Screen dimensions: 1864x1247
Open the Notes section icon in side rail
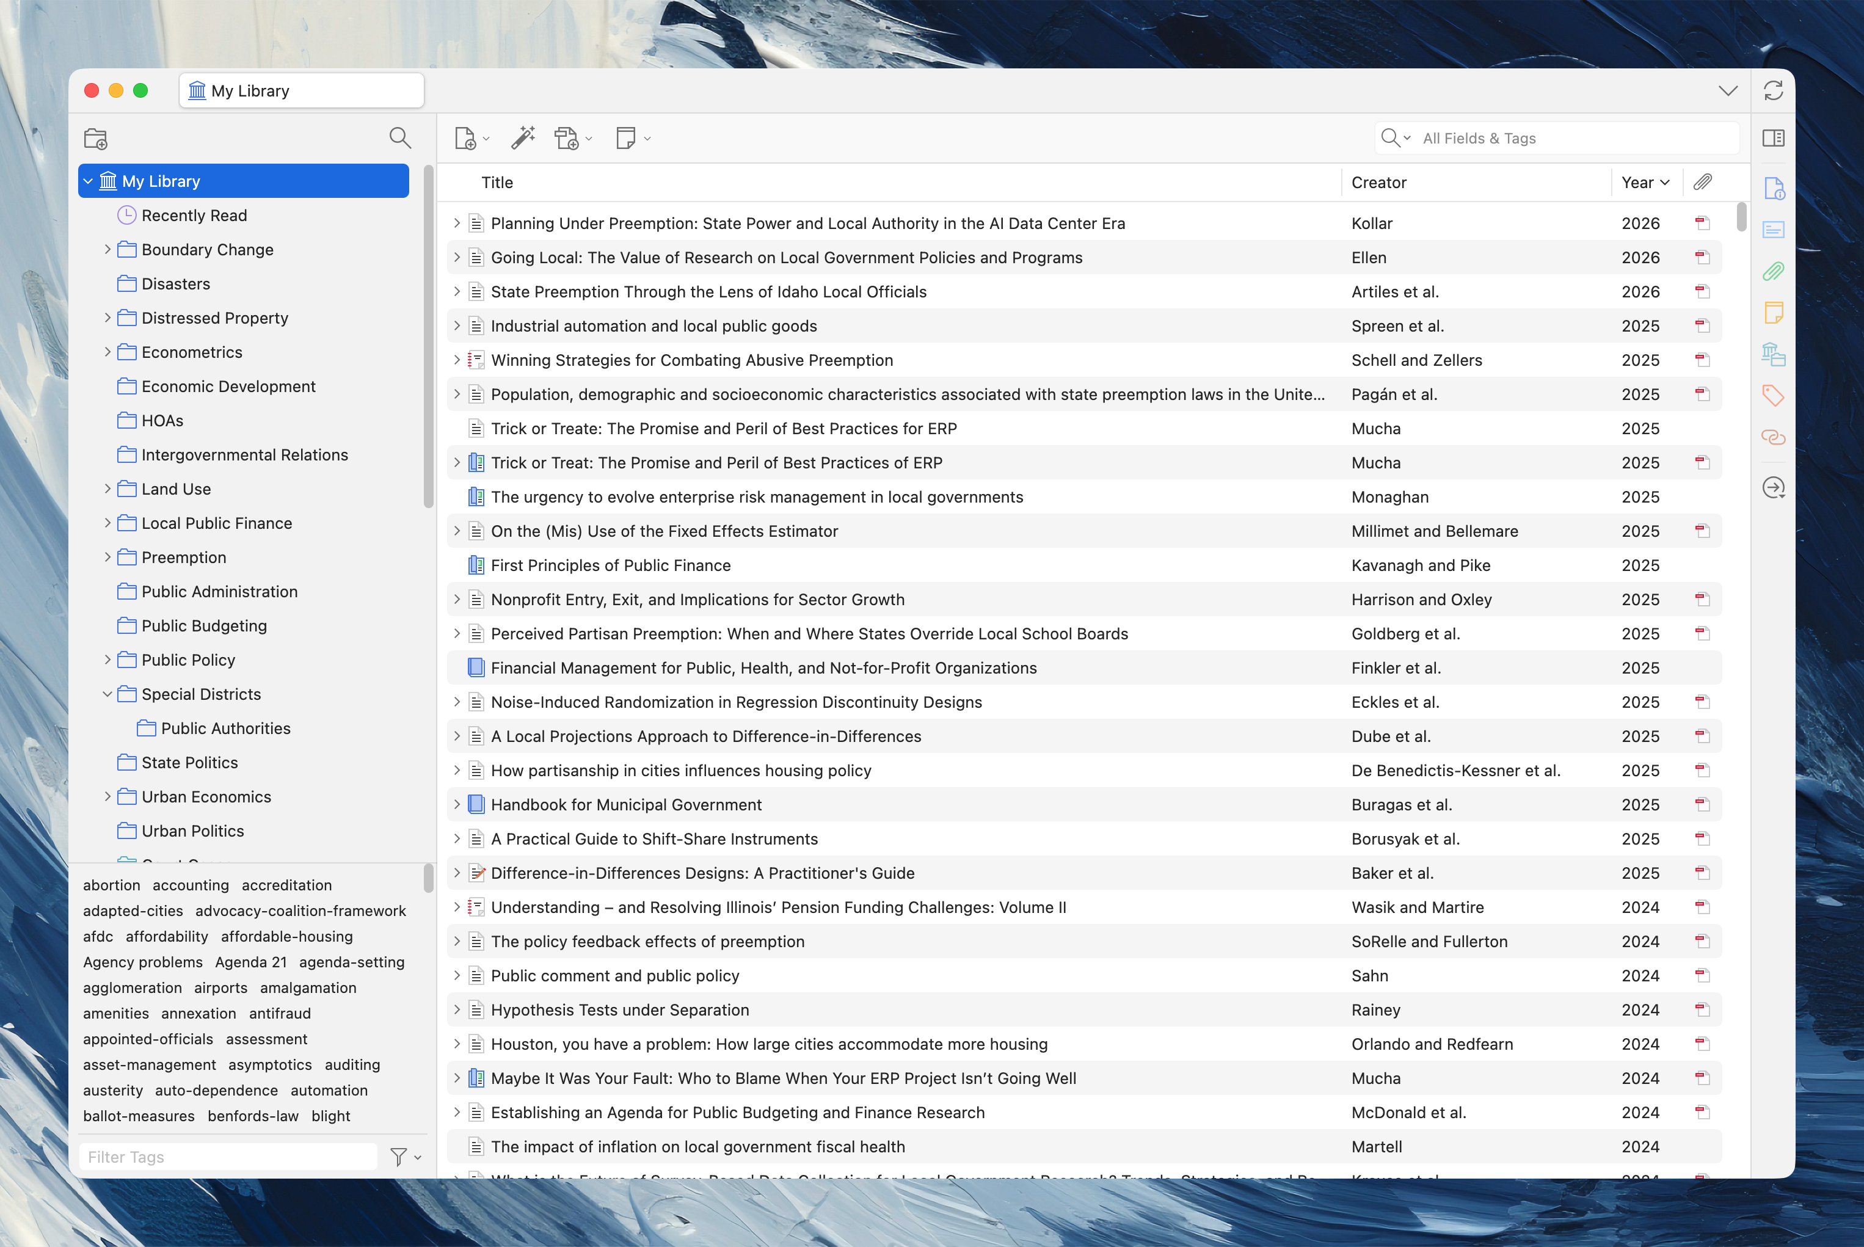pos(1774,313)
